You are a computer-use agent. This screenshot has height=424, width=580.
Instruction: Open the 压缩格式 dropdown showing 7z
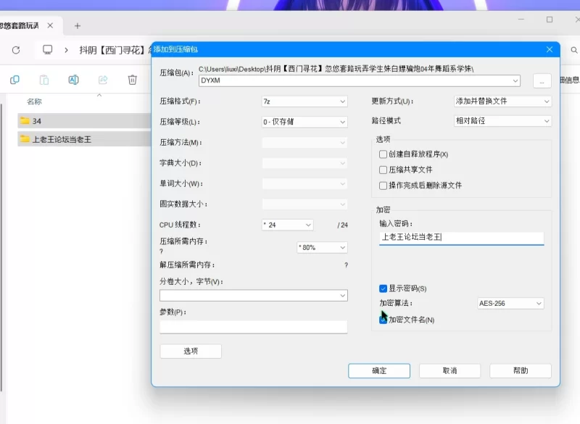[304, 101]
